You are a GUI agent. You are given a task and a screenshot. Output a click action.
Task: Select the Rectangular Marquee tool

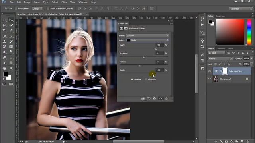(x=4, y=20)
